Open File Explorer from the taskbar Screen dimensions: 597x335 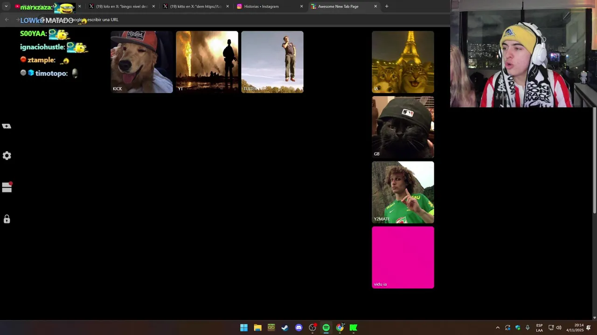257,328
